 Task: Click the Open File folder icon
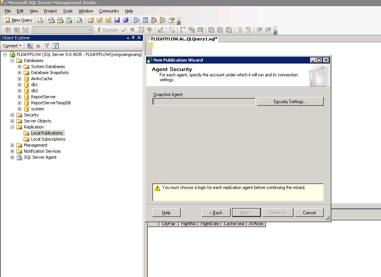pos(91,20)
